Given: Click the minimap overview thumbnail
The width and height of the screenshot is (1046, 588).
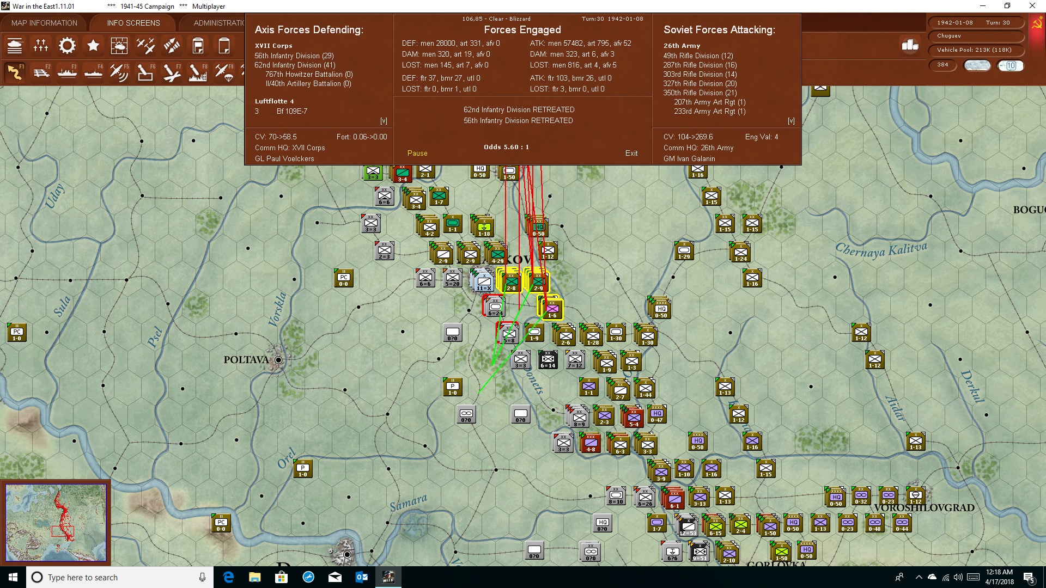Looking at the screenshot, I should 56,523.
